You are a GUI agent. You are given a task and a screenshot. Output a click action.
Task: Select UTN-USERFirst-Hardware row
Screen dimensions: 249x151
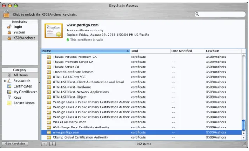coord(142,87)
